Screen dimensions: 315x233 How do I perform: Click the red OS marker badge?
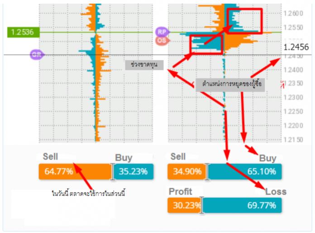click(x=162, y=41)
